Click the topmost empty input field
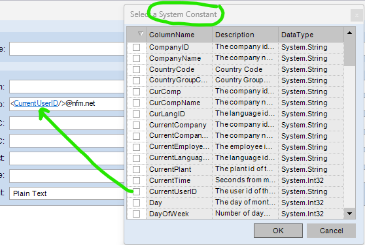365x245 pixels. tap(67, 48)
